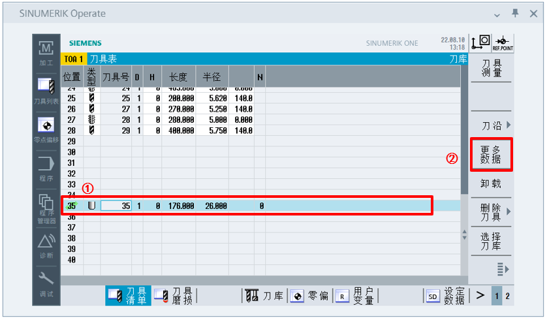This screenshot has width=547, height=318.
Task: Open 程序管理器 program manager icon
Action: click(46, 209)
